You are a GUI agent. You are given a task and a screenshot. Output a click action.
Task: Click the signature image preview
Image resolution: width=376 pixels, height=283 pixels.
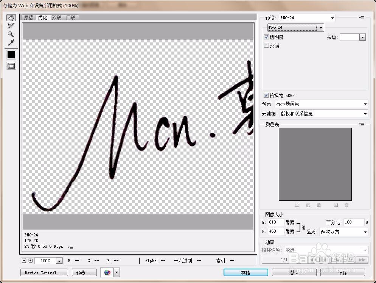pyautogui.click(x=138, y=127)
